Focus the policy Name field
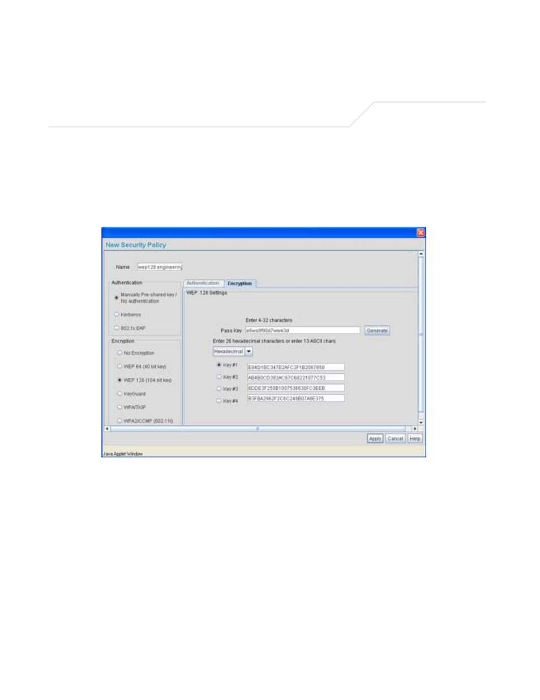Image resolution: width=540 pixels, height=700 pixels. pos(160,267)
